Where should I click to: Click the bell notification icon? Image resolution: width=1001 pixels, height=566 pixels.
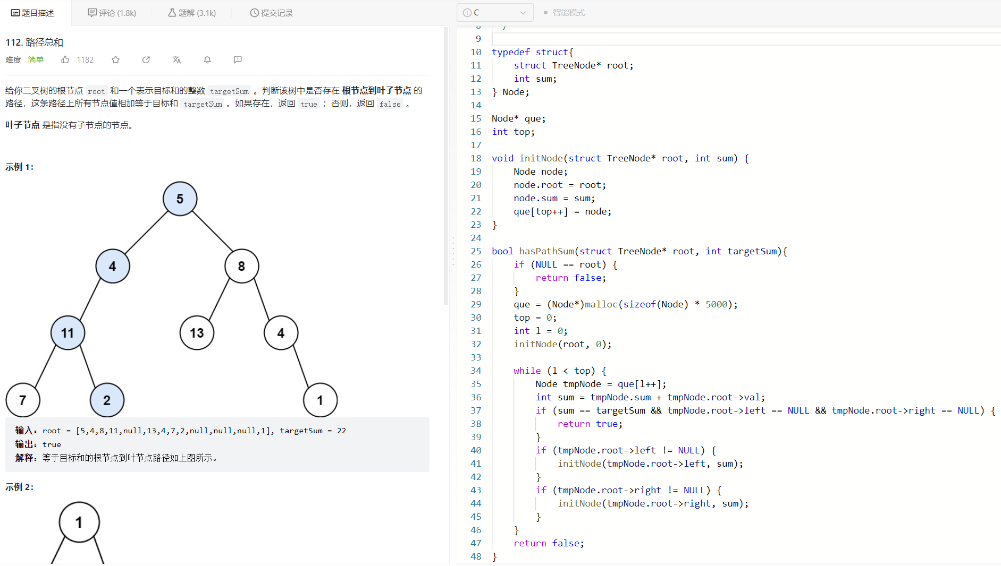207,59
